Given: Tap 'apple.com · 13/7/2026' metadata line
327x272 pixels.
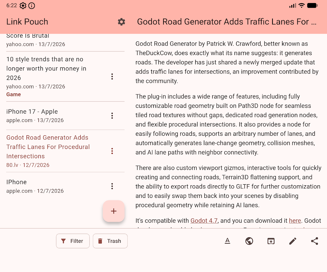Looking at the screenshot, I should pyautogui.click(x=35, y=120).
